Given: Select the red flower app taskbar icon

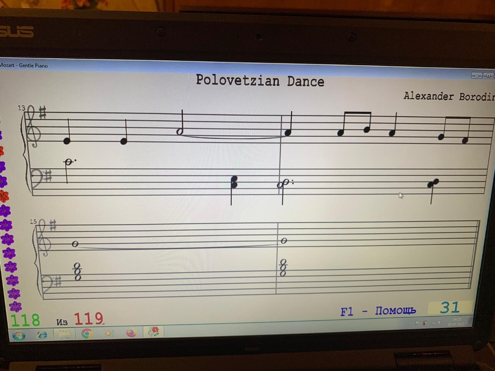Looking at the screenshot, I should coord(154,331).
